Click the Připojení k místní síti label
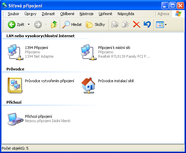 point(114,48)
